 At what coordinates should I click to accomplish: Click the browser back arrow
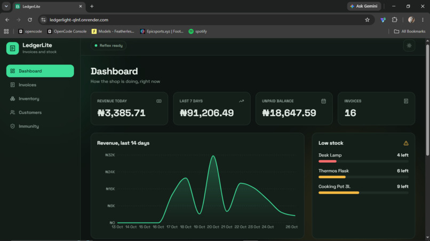[7, 20]
